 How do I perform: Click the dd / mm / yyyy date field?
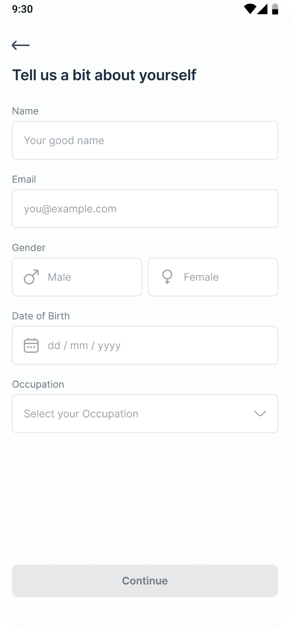coord(154,345)
